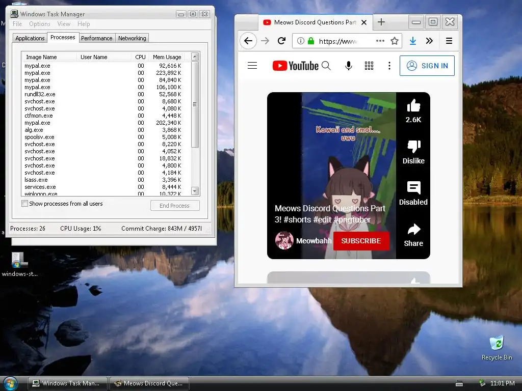The width and height of the screenshot is (522, 391).
Task: Open Task Manager Help menu
Action: tap(84, 24)
